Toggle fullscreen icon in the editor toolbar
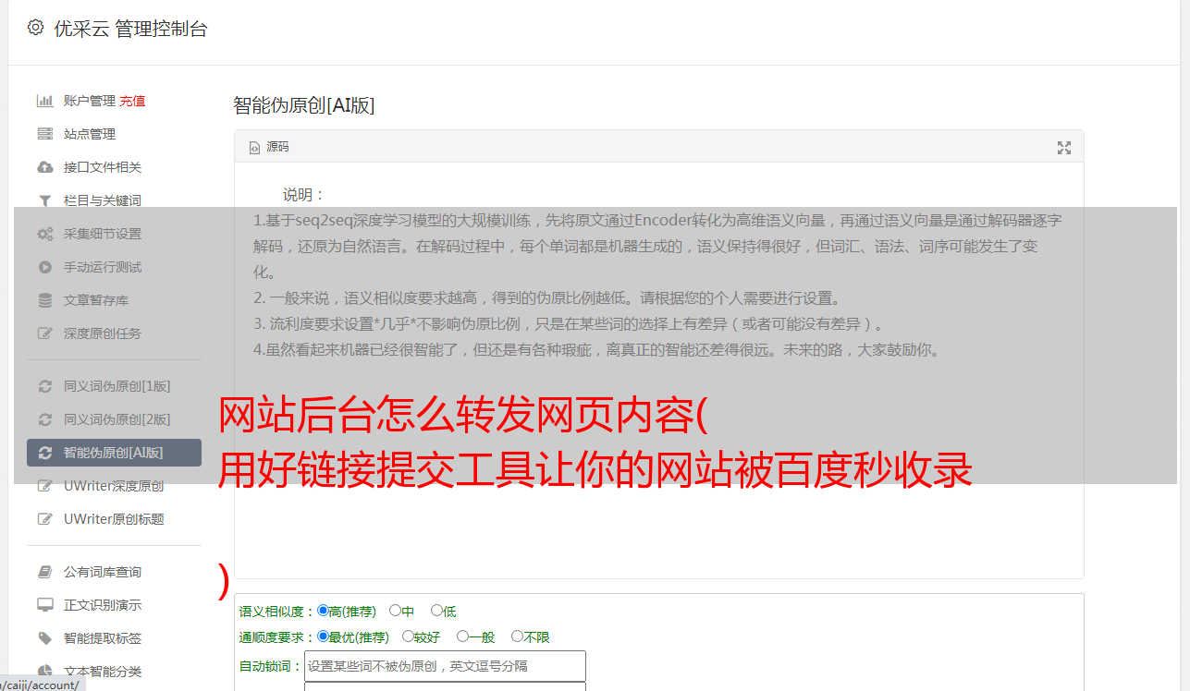Viewport: 1190px width, 691px height. 1064,148
